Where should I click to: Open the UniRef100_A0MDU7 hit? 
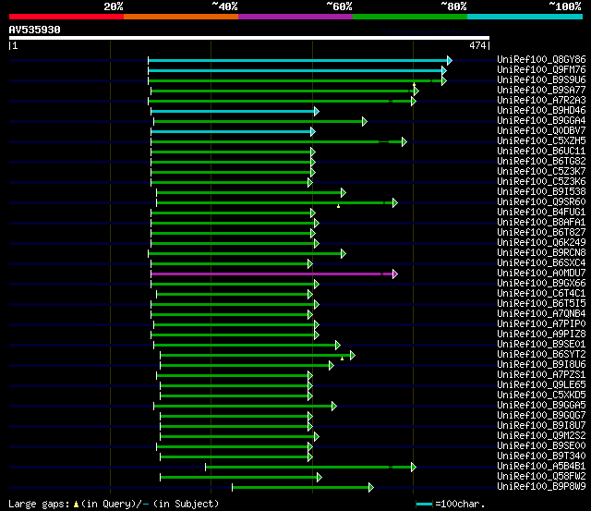(541, 274)
